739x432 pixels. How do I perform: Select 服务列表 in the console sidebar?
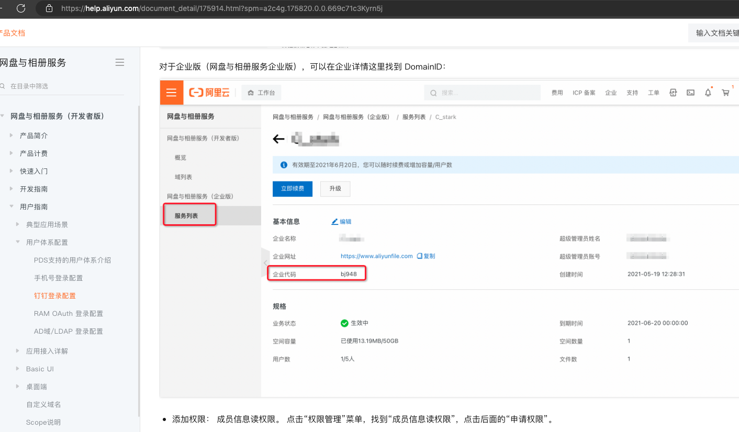[x=186, y=215]
